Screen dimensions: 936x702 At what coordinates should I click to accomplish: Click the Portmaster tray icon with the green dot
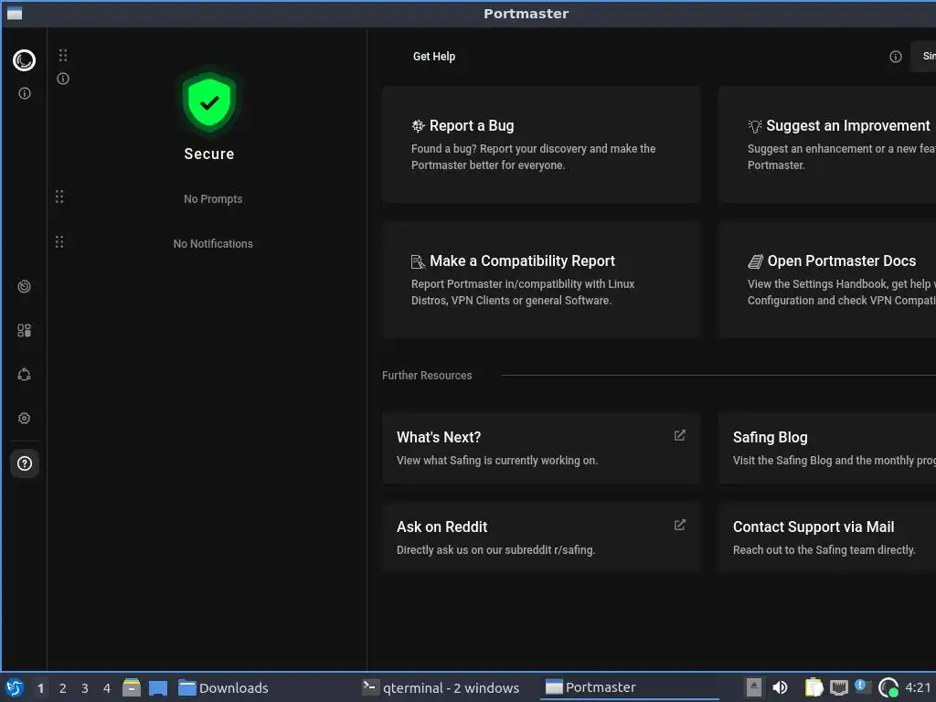pos(888,687)
